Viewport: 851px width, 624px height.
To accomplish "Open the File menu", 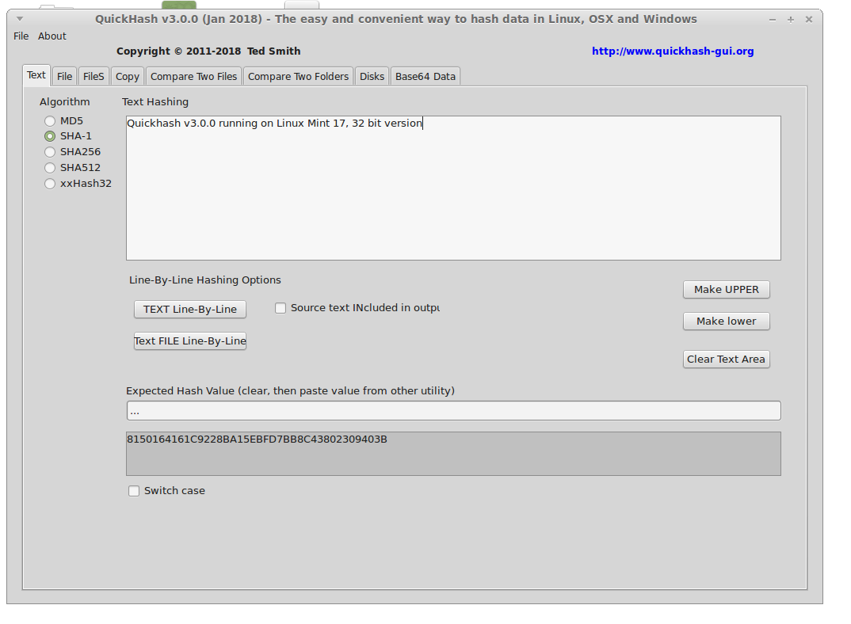I will click(21, 36).
